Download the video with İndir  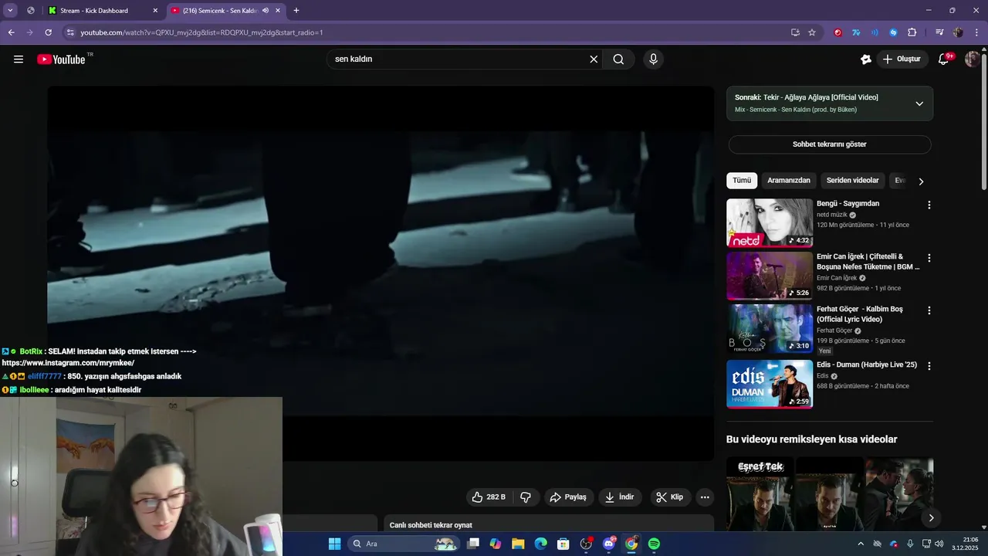click(x=620, y=497)
